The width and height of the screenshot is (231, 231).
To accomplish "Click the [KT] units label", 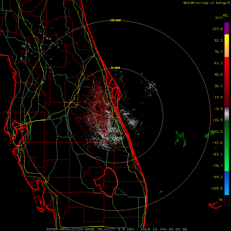I will (x=219, y=18).
